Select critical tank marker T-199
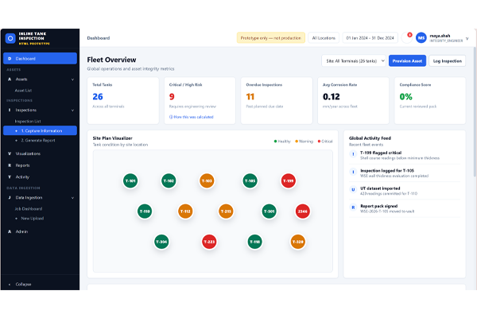 tap(288, 180)
